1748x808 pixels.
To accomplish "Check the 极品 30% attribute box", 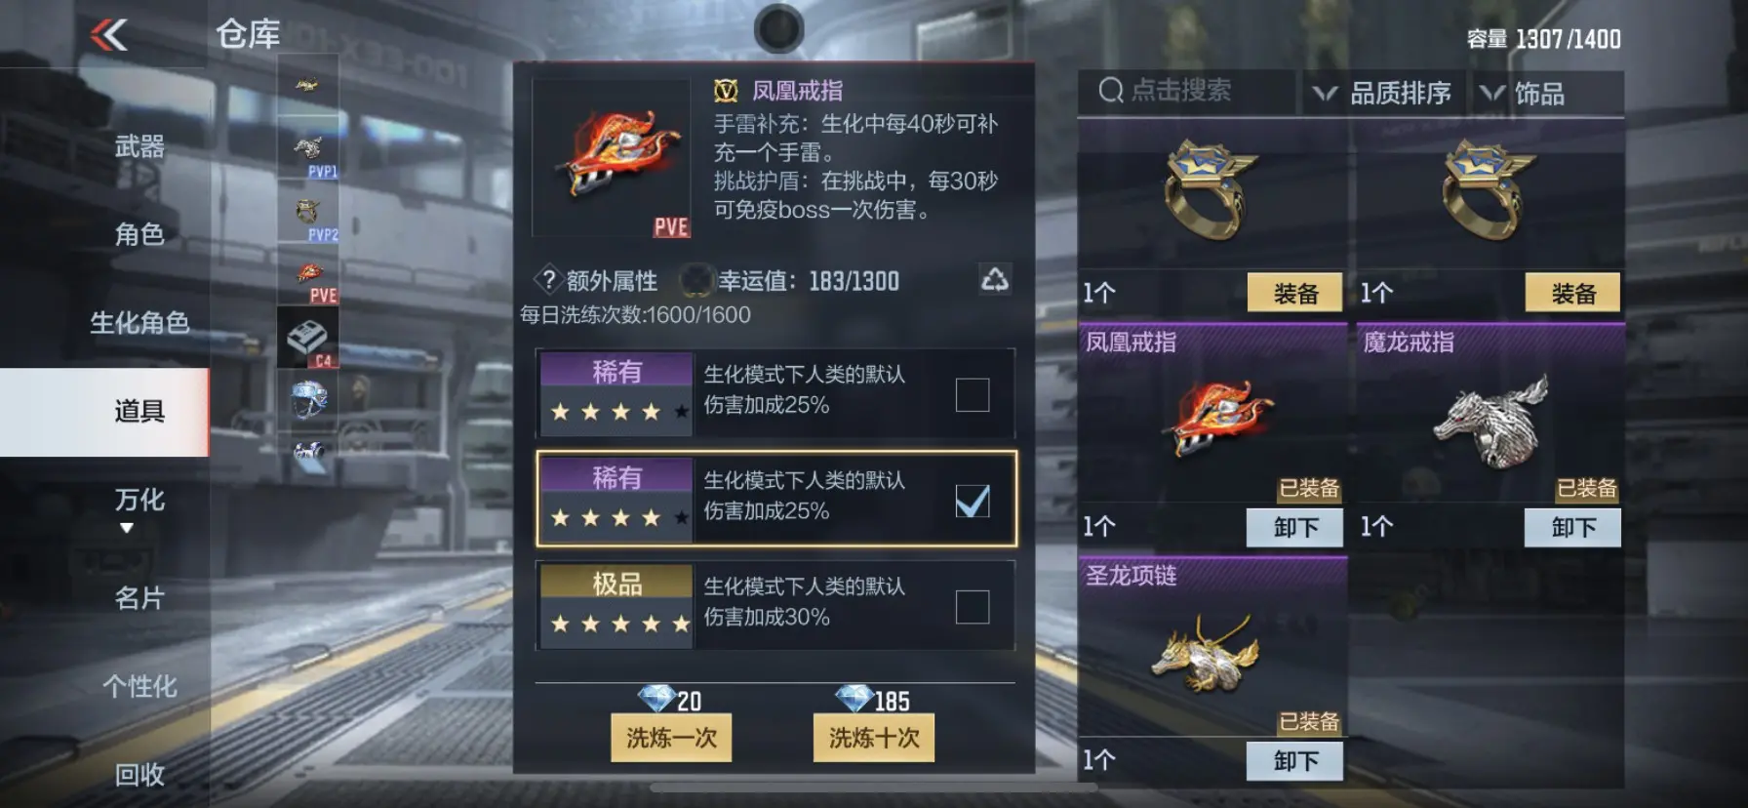I will (972, 607).
